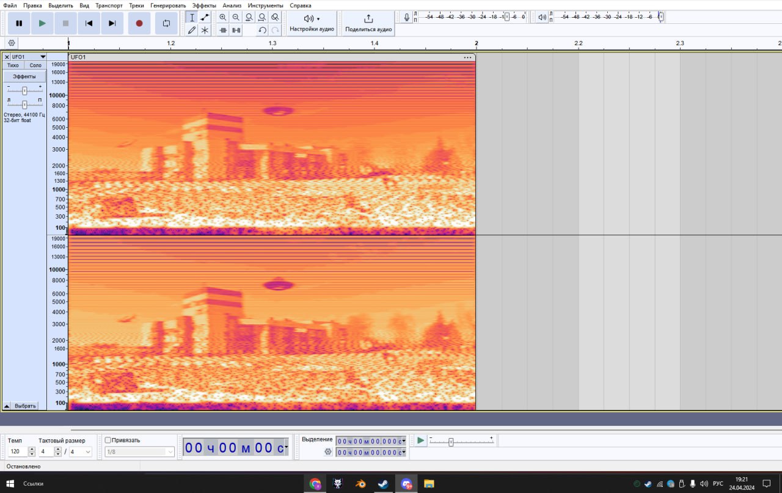Select the Draw (pencil) tool
This screenshot has width=782, height=493.
click(x=192, y=30)
